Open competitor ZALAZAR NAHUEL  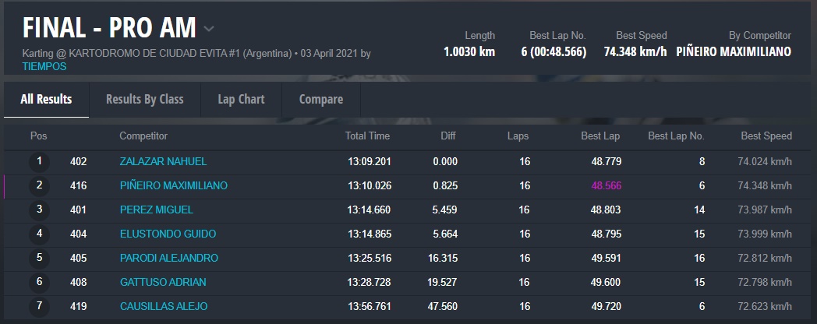point(163,161)
